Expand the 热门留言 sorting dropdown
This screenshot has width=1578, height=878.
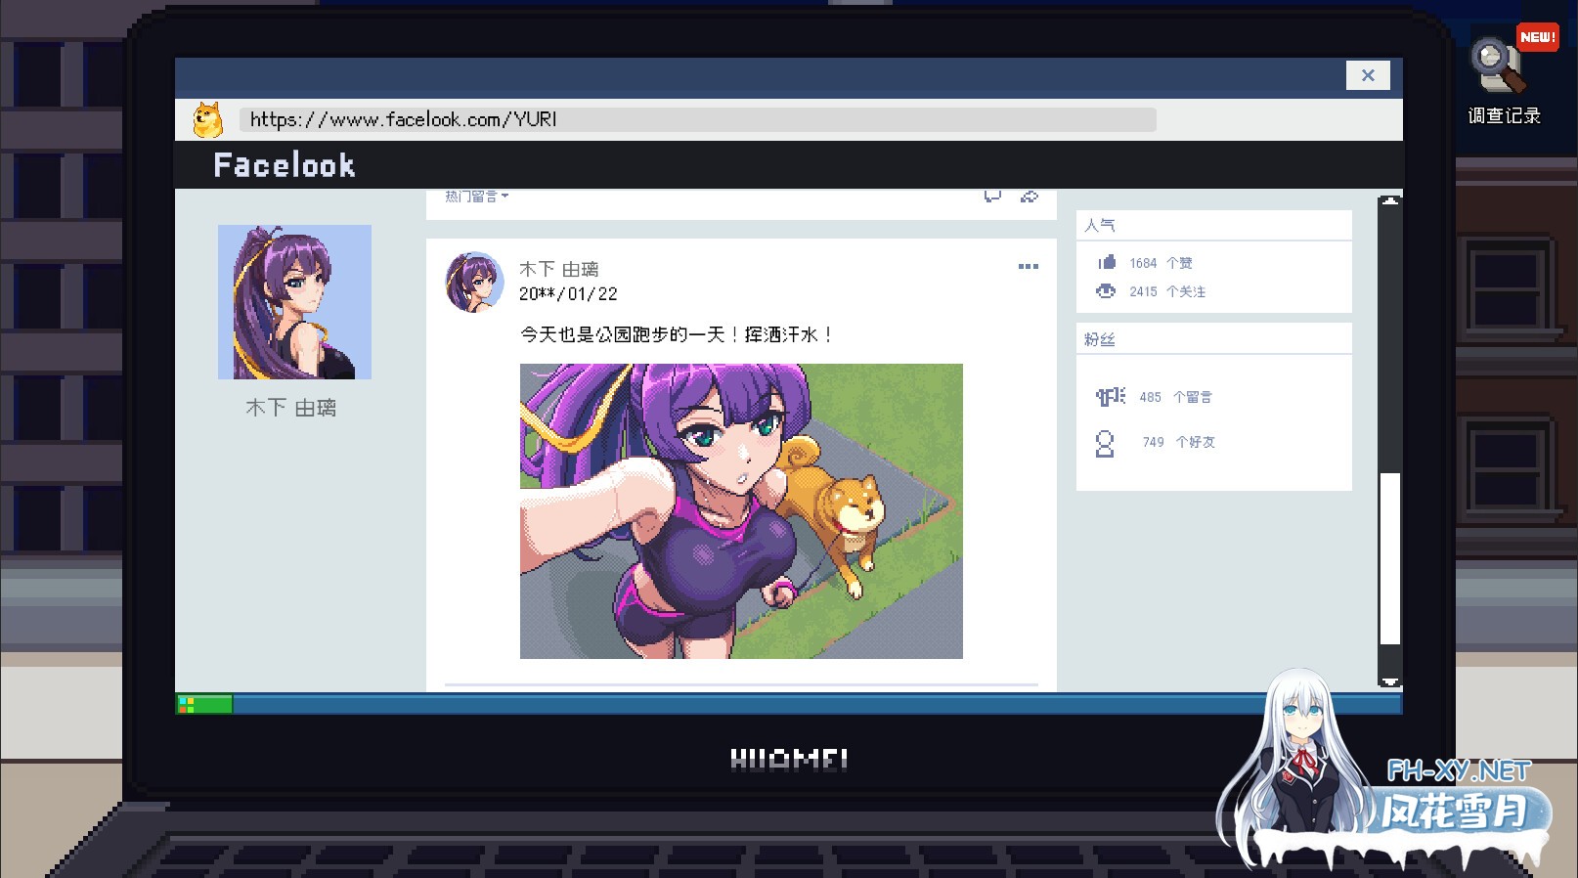[476, 197]
